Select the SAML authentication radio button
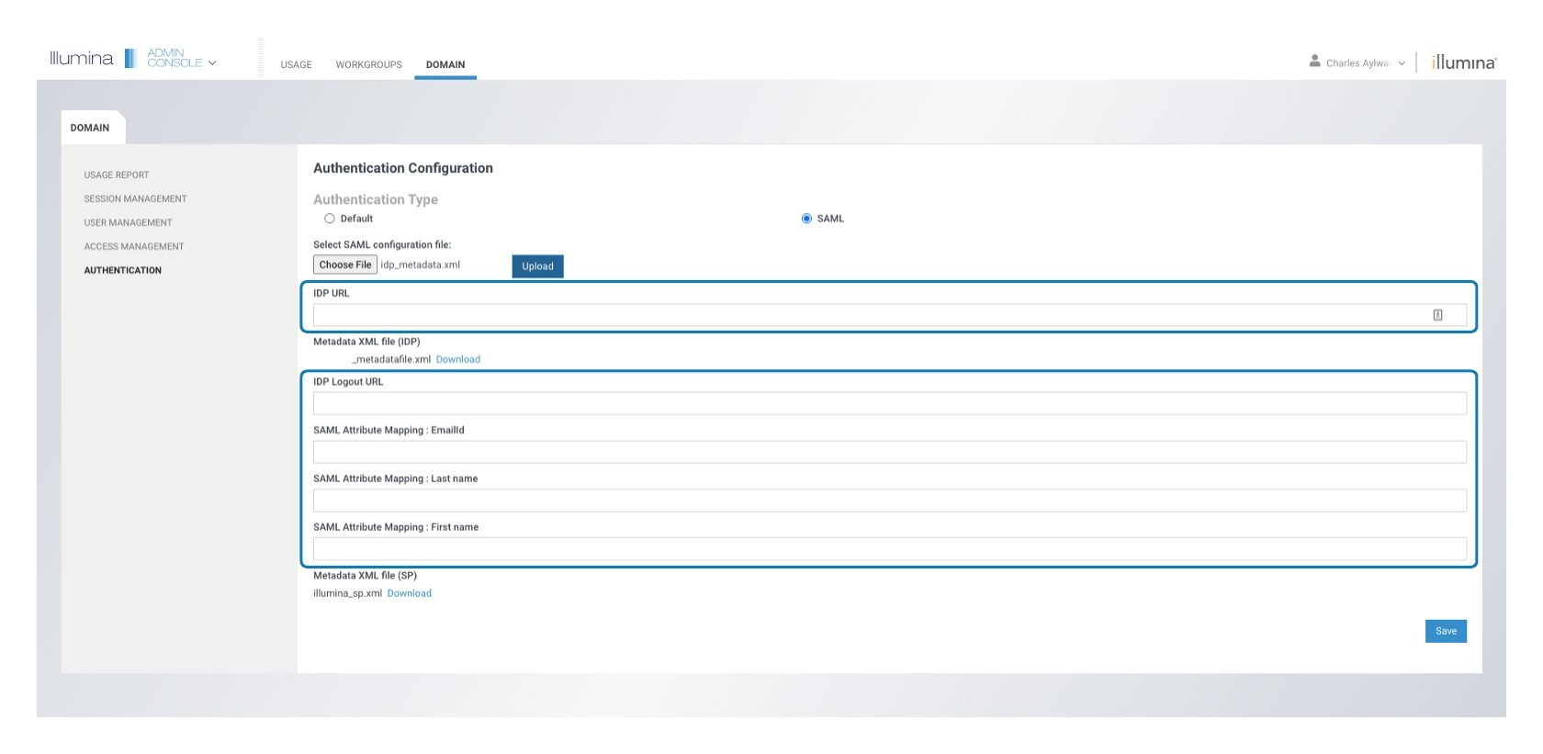 (x=806, y=219)
